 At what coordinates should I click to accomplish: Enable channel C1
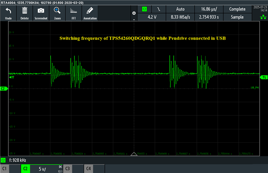coord(10,169)
